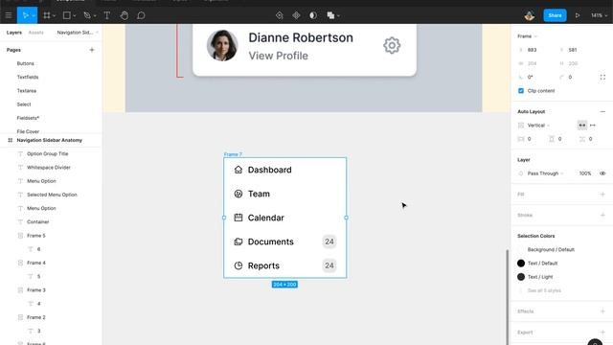Open the Buttons page
This screenshot has height=345, width=613.
[x=26, y=63]
